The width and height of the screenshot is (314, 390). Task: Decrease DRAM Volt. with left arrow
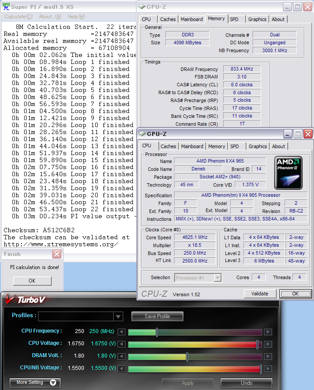121,356
